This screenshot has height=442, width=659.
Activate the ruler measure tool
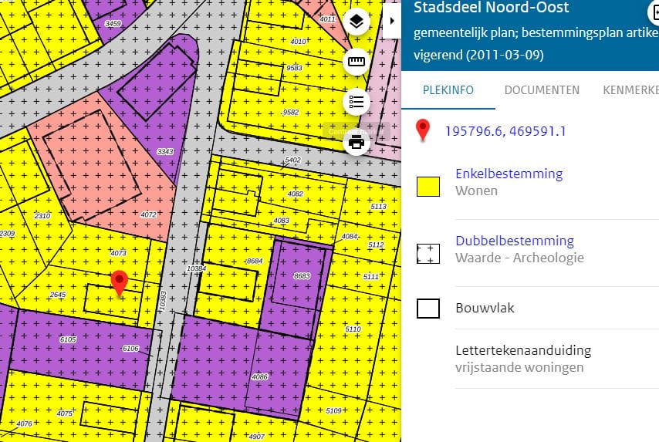(x=357, y=62)
